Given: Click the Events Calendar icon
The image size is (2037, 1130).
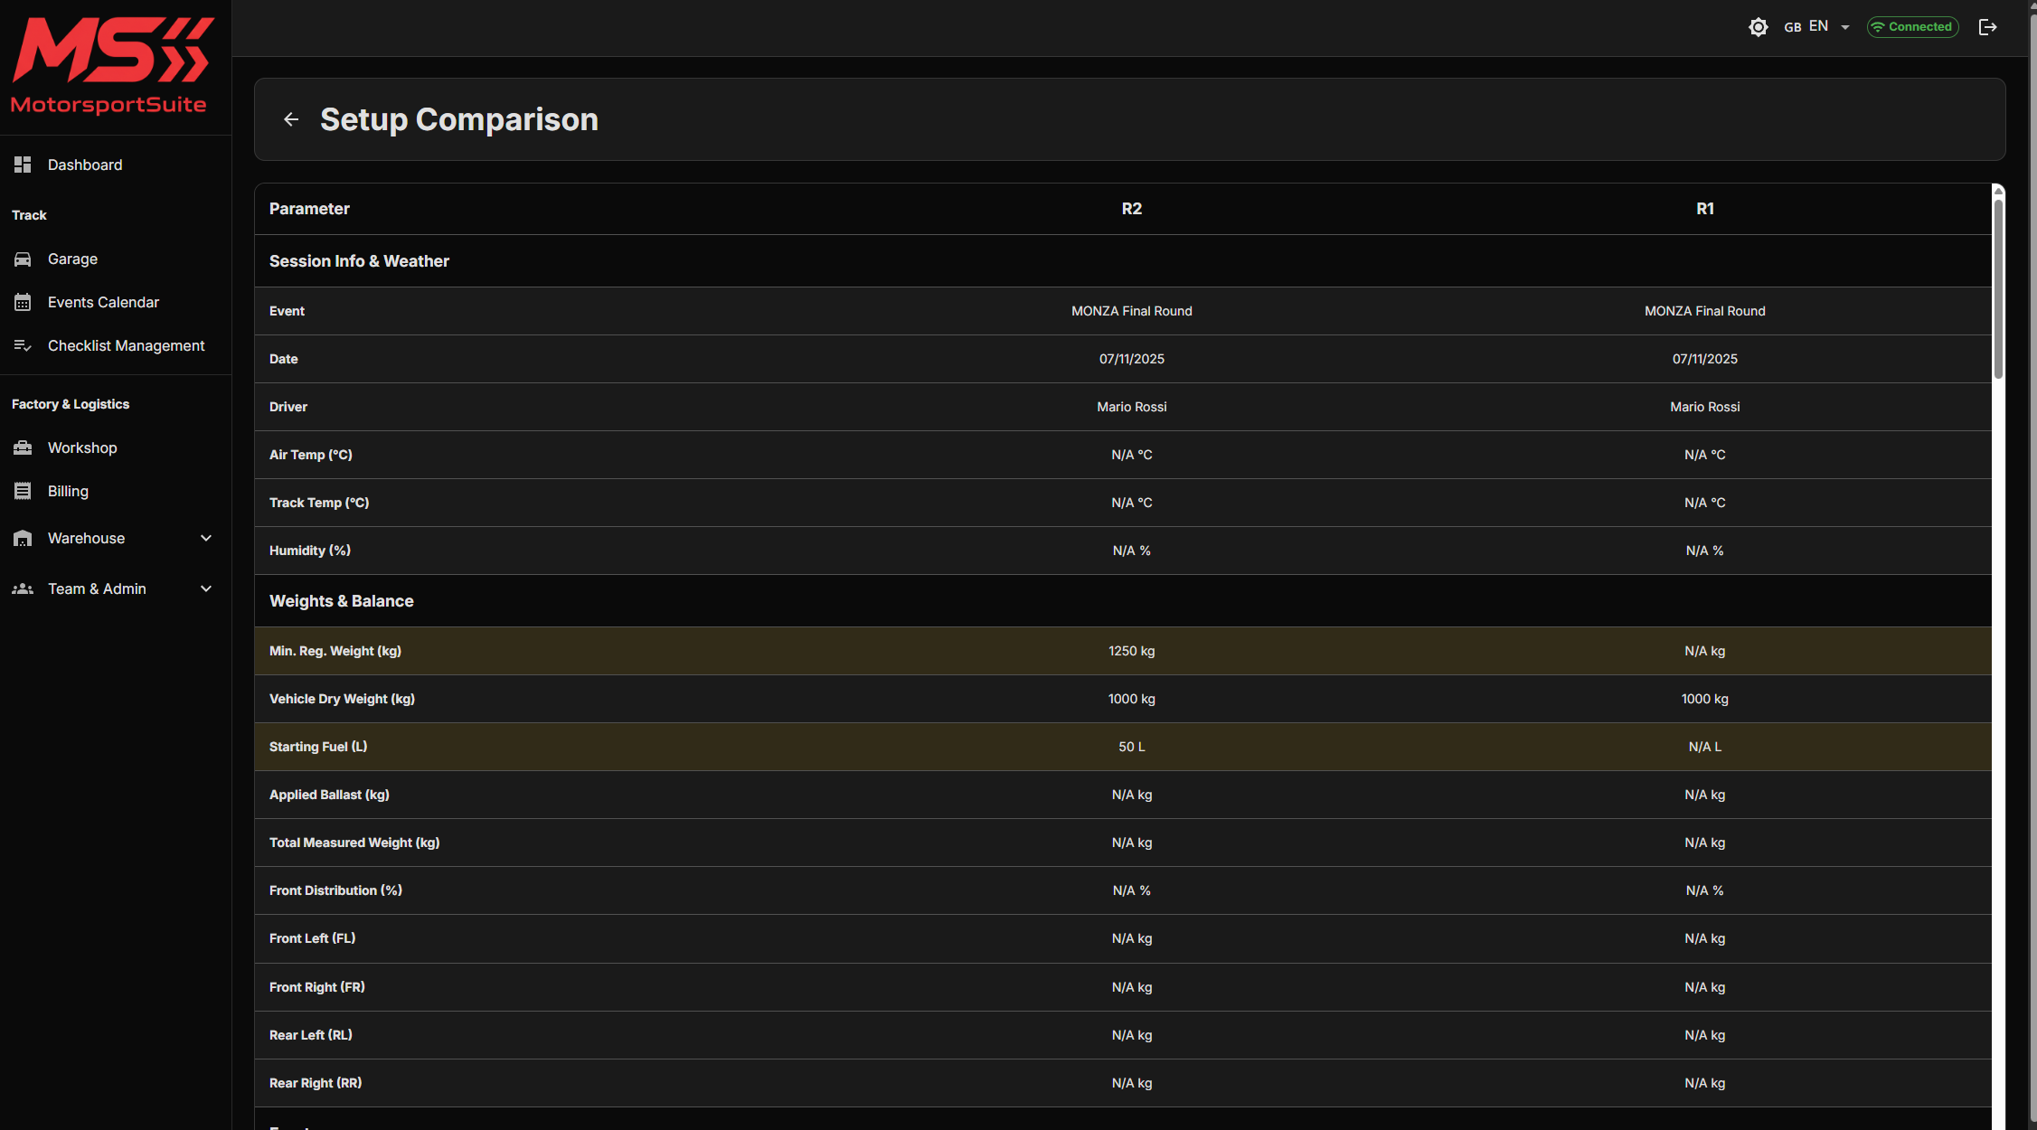Looking at the screenshot, I should (x=23, y=303).
